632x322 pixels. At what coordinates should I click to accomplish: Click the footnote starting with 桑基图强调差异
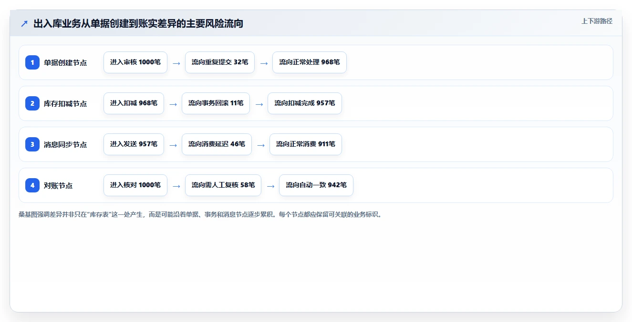pyautogui.click(x=200, y=215)
